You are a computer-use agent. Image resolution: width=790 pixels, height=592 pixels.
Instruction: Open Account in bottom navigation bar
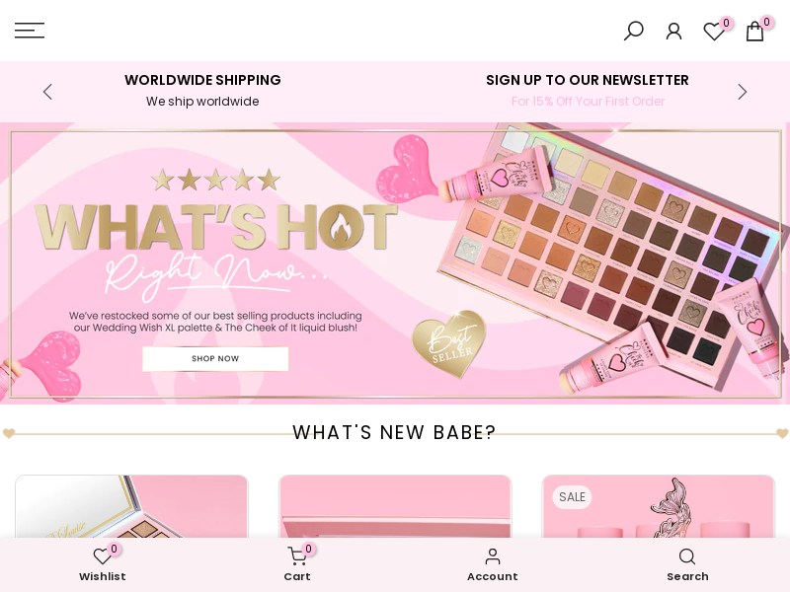point(492,563)
